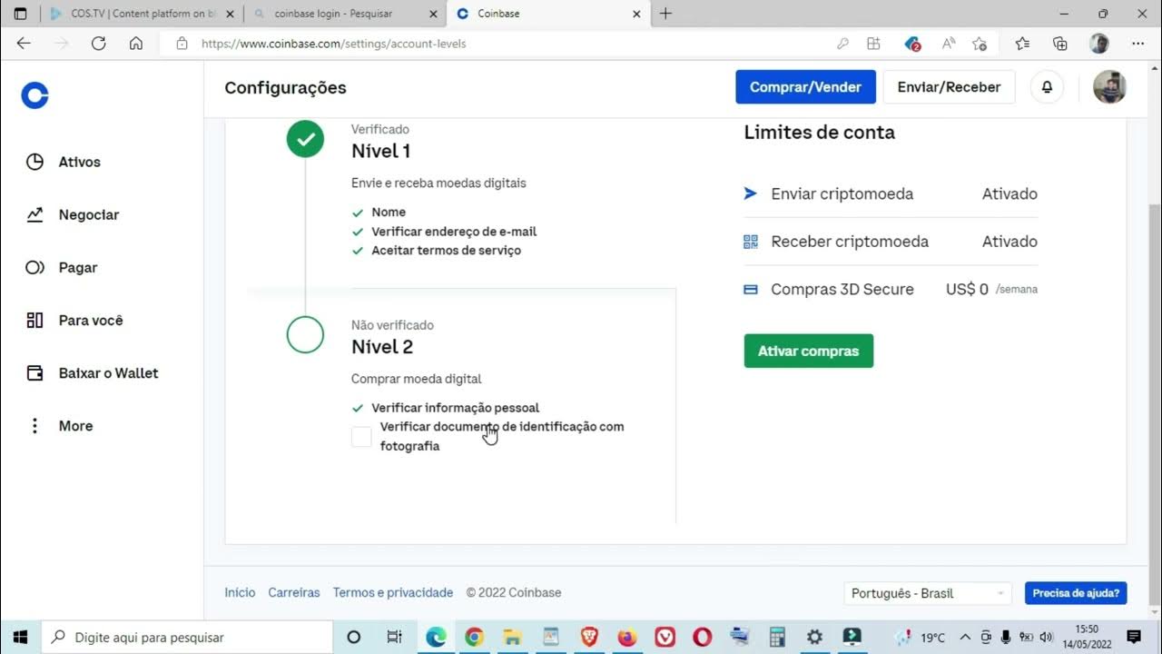
Task: Click the site padlock icon
Action: tap(182, 43)
